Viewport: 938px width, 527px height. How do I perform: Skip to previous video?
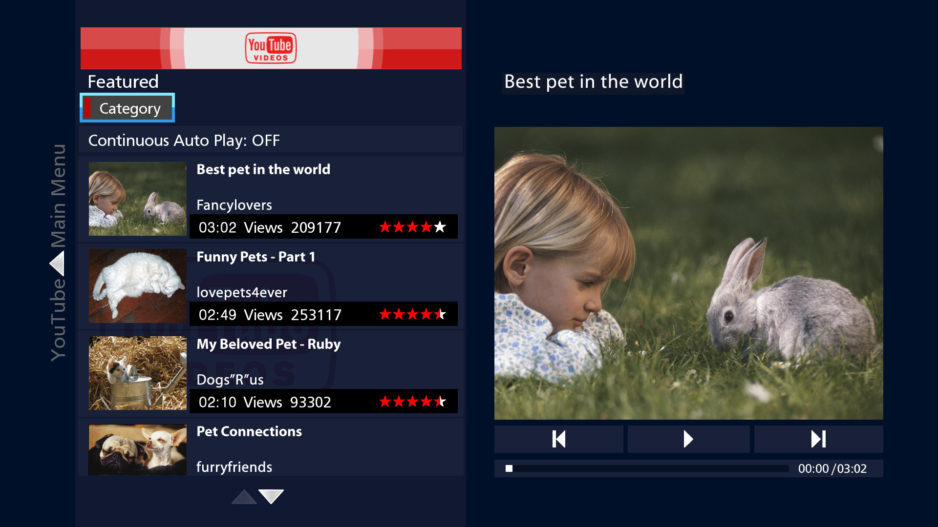click(558, 439)
